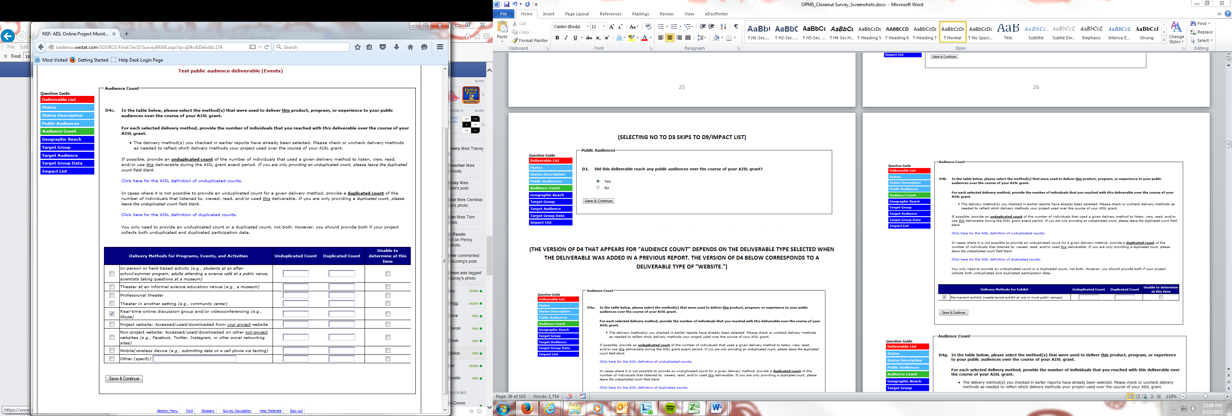Click the Firefox home icon
Viewport: 1232px width, 416px height.
pos(410,47)
